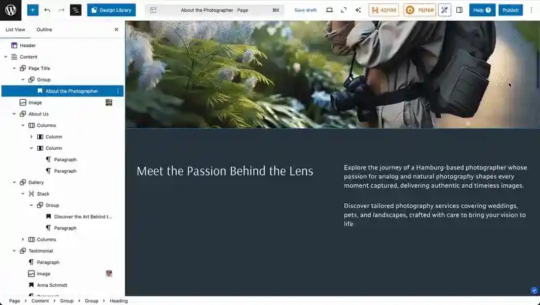Viewport: 540px width, 305px height.
Task: Toggle the settings sidebar panel
Action: click(459, 10)
